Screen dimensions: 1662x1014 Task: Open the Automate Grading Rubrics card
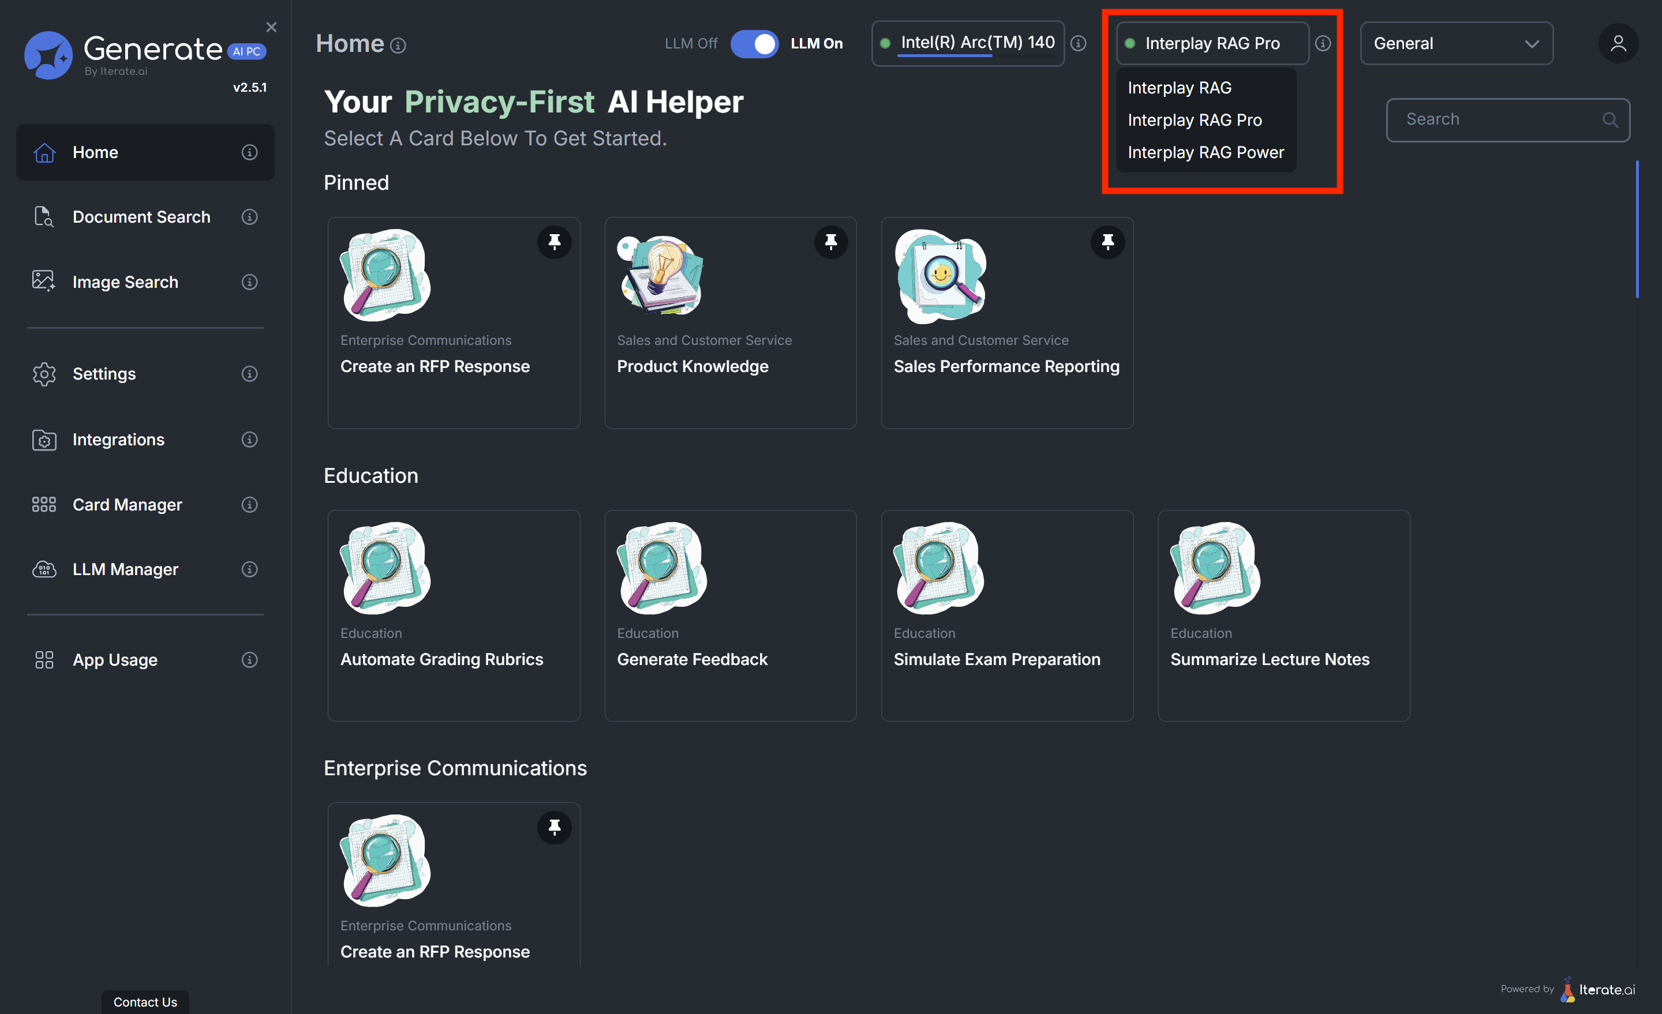(453, 615)
